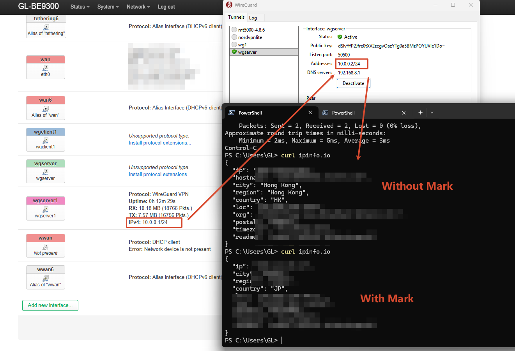Deactivate the wgserver tunnel

(x=354, y=83)
